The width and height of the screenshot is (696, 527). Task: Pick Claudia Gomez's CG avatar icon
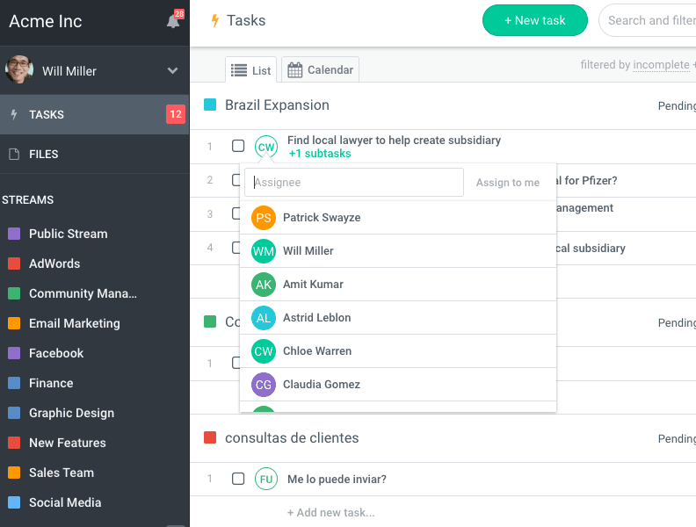pyautogui.click(x=264, y=385)
